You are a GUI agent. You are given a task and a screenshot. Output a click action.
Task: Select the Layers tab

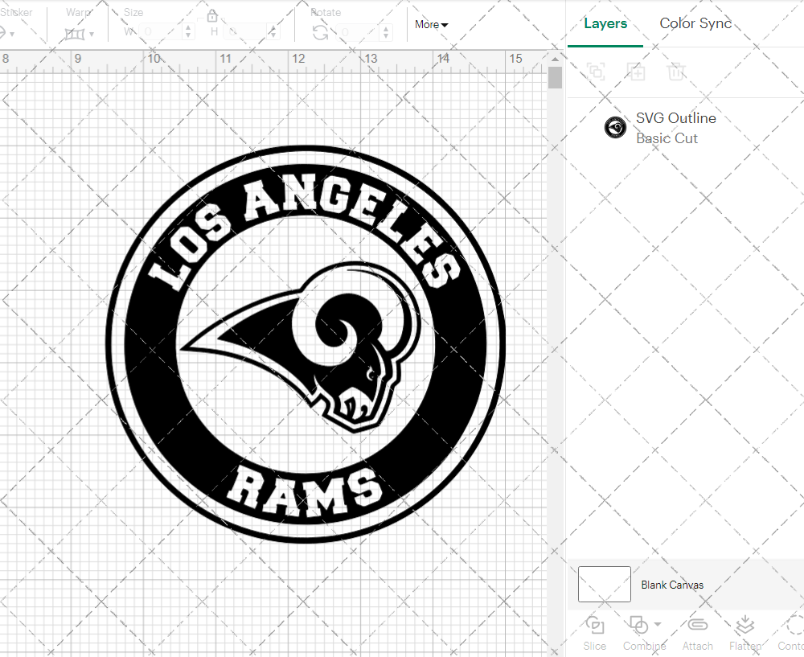[x=605, y=23]
